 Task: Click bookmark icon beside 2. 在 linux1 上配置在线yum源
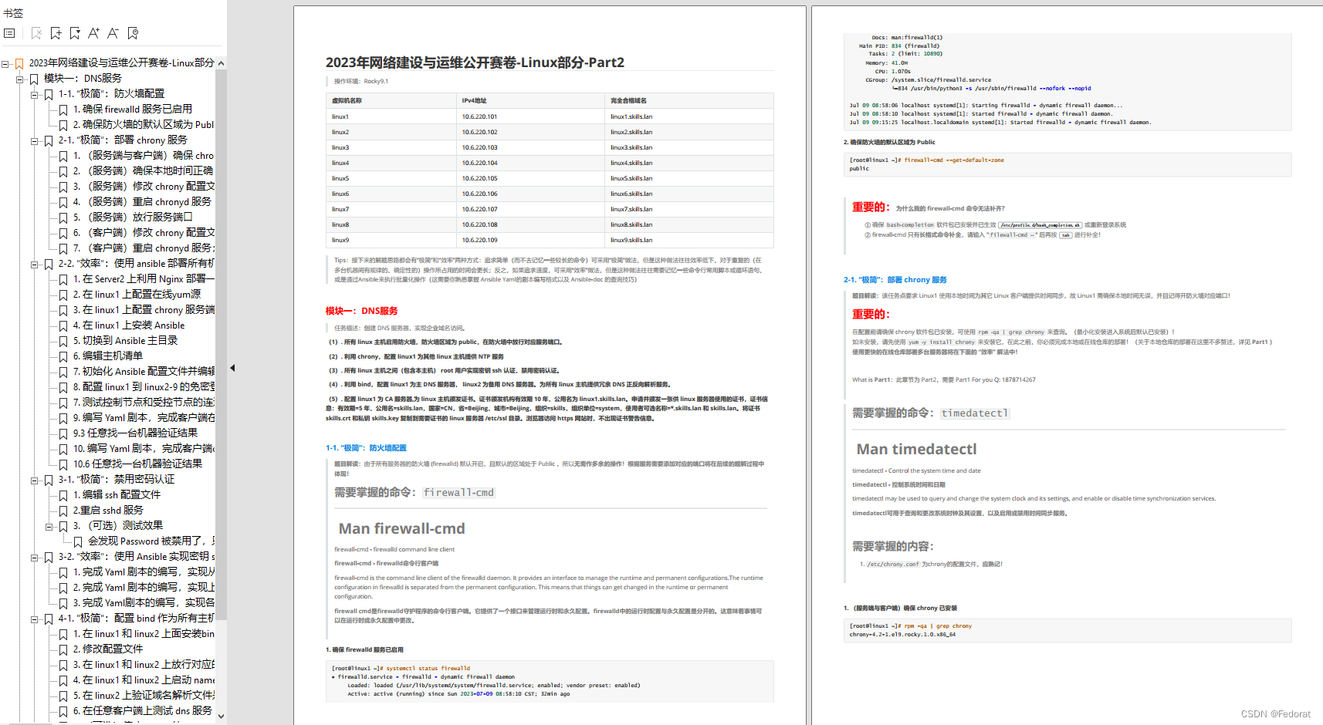coord(63,295)
